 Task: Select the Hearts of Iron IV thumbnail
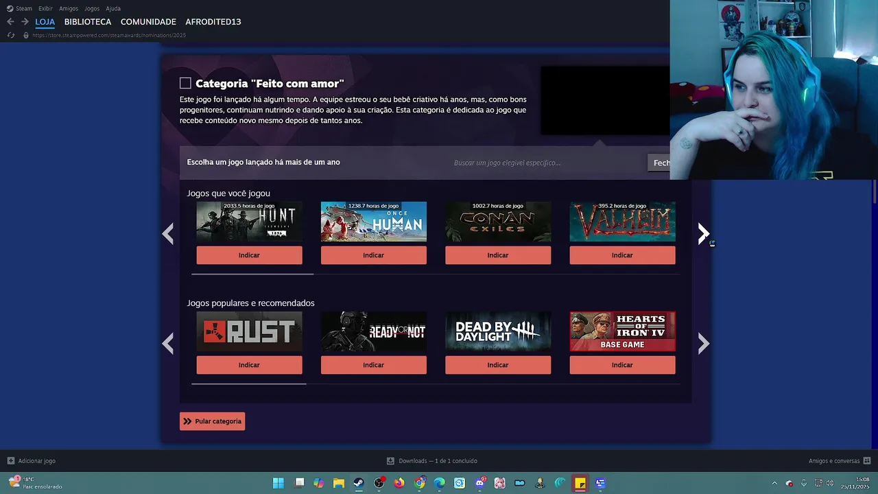click(622, 331)
